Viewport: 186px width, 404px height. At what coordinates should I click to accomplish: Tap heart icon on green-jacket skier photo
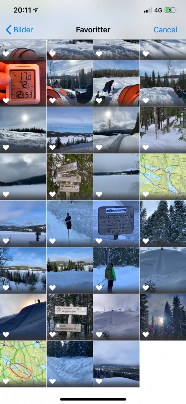coord(99,288)
